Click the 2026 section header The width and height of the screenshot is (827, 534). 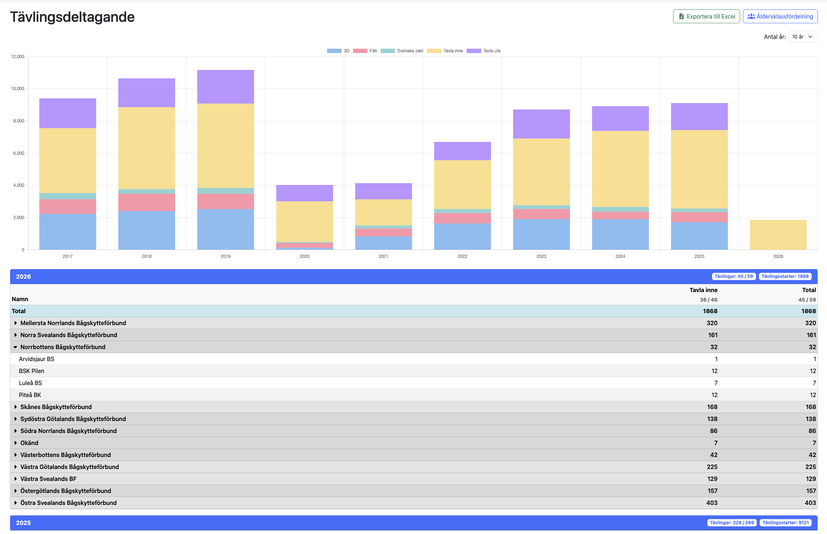pos(24,276)
